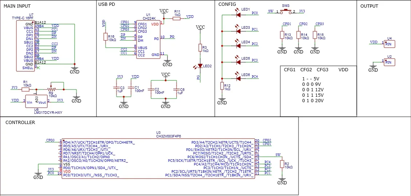This screenshot has width=411, height=196.
Task: Click the Vin pin label on U6
Action: [x=29, y=103]
